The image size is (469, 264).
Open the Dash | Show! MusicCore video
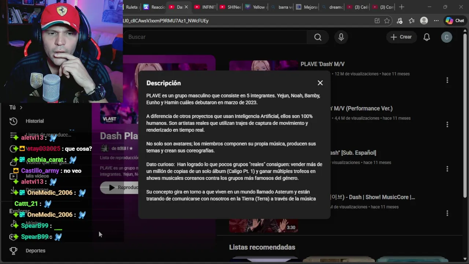[373, 197]
